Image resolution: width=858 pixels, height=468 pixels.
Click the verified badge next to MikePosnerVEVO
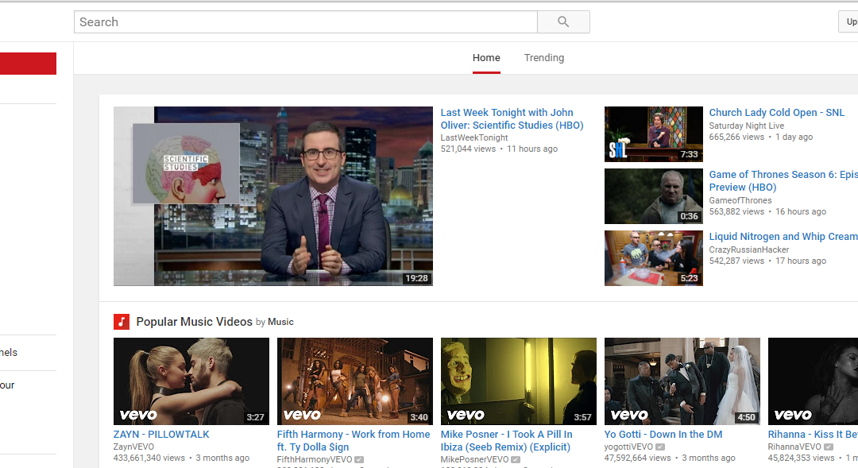[516, 460]
